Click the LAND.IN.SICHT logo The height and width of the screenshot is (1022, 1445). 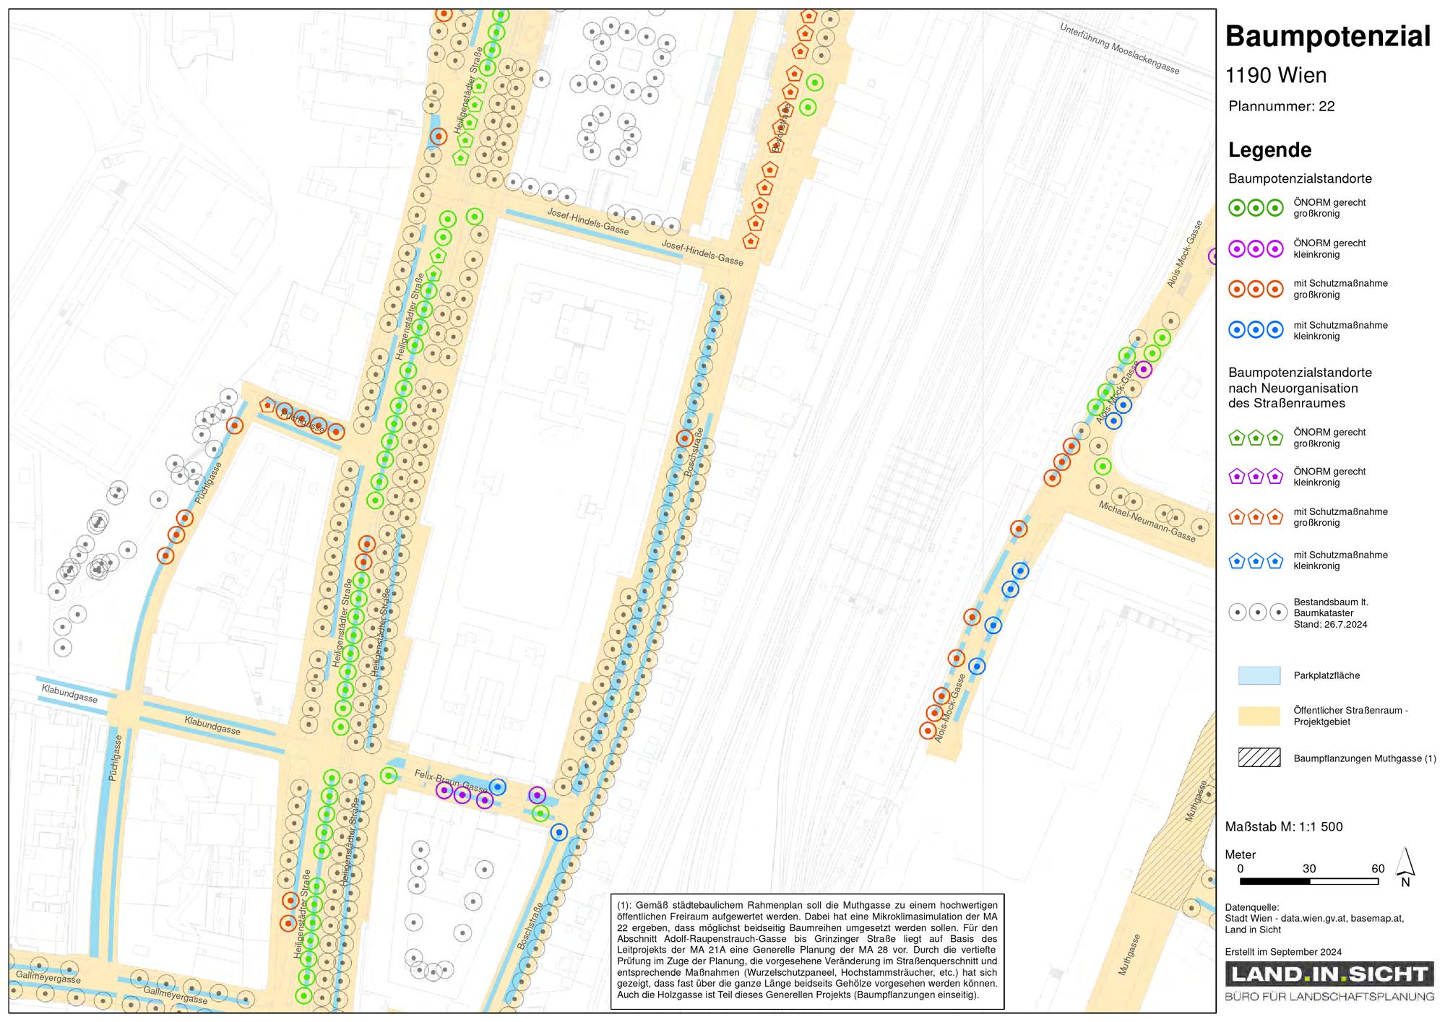tap(1329, 982)
